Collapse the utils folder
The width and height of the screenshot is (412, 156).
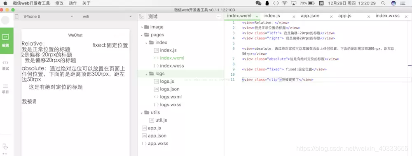142,113
